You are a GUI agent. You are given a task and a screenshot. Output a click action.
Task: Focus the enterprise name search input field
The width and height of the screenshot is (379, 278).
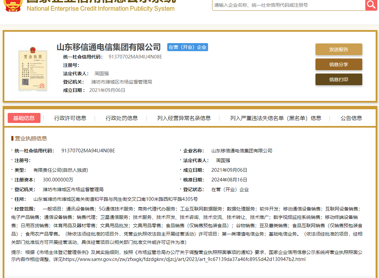click(x=288, y=5)
